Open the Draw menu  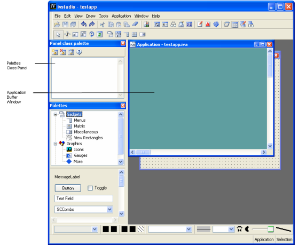pyautogui.click(x=91, y=16)
